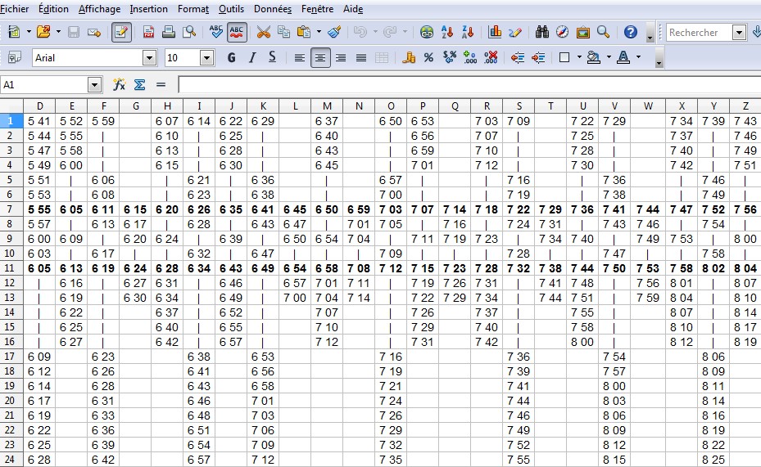Screen dimensions: 761x467
Task: Click the Percent number format icon
Action: (428, 58)
